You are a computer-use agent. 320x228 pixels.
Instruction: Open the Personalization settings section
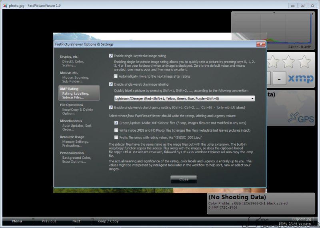pos(78,157)
